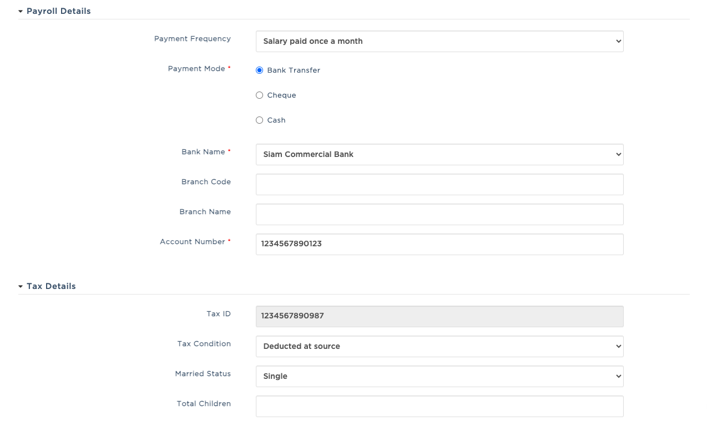Focus the Branch Name input field
The width and height of the screenshot is (707, 421).
(x=440, y=214)
